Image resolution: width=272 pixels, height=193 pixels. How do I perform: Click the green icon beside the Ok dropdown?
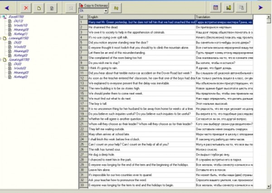pos(117,8)
